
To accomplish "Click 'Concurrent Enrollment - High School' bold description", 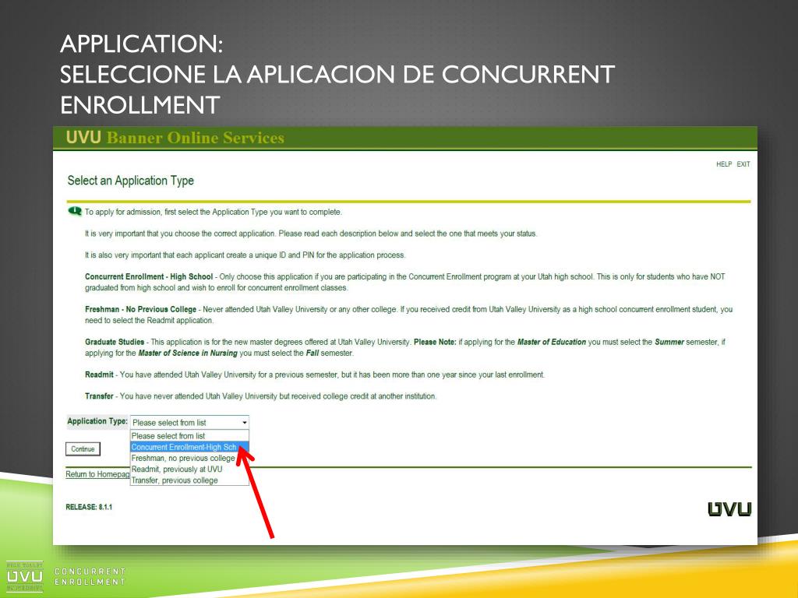I will pos(149,276).
